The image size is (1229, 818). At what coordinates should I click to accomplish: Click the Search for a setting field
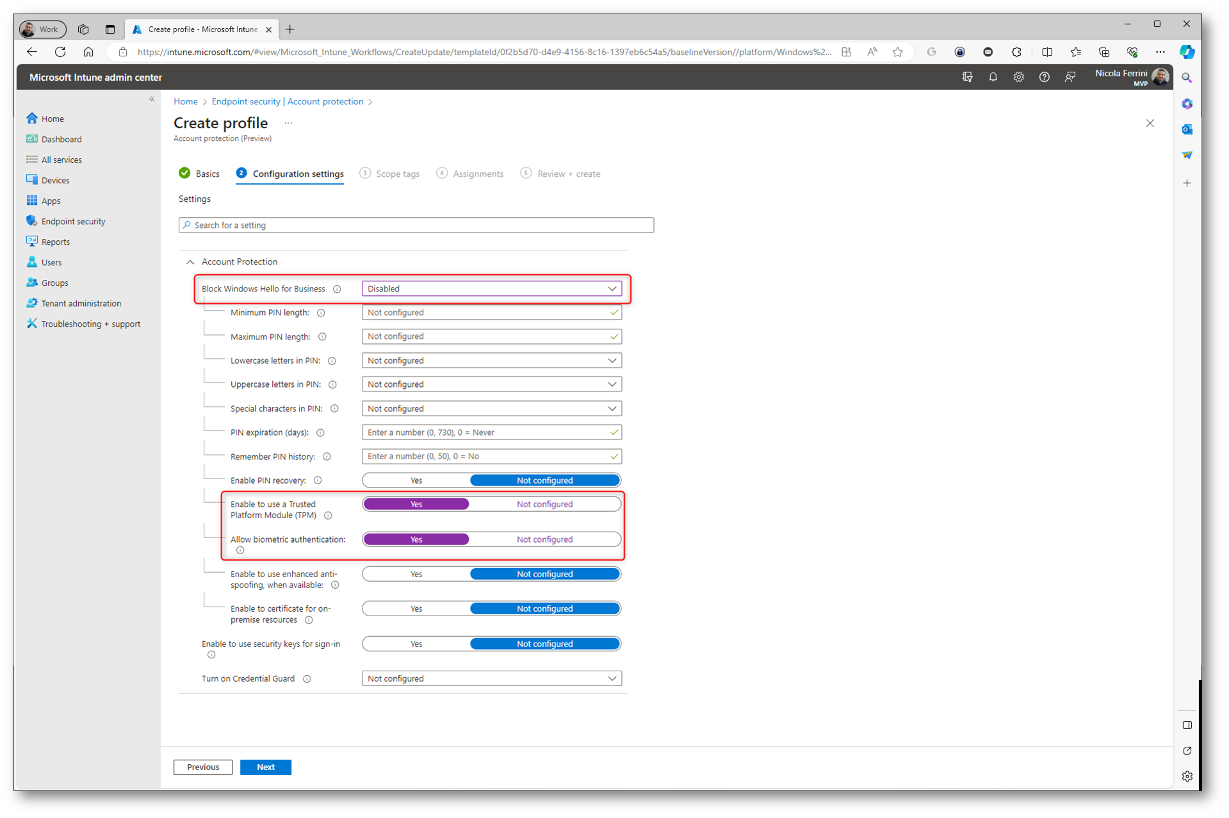[x=416, y=225]
